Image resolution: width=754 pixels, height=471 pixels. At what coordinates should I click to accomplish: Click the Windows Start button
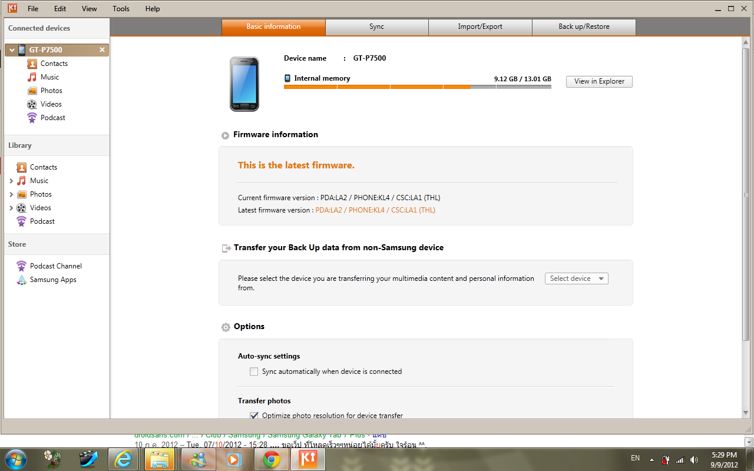(x=15, y=459)
